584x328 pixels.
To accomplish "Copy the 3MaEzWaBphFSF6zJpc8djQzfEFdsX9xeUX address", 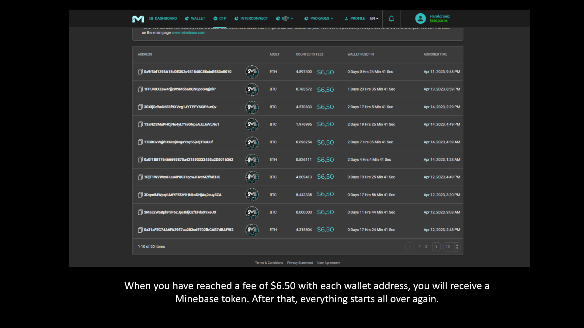I will point(140,212).
